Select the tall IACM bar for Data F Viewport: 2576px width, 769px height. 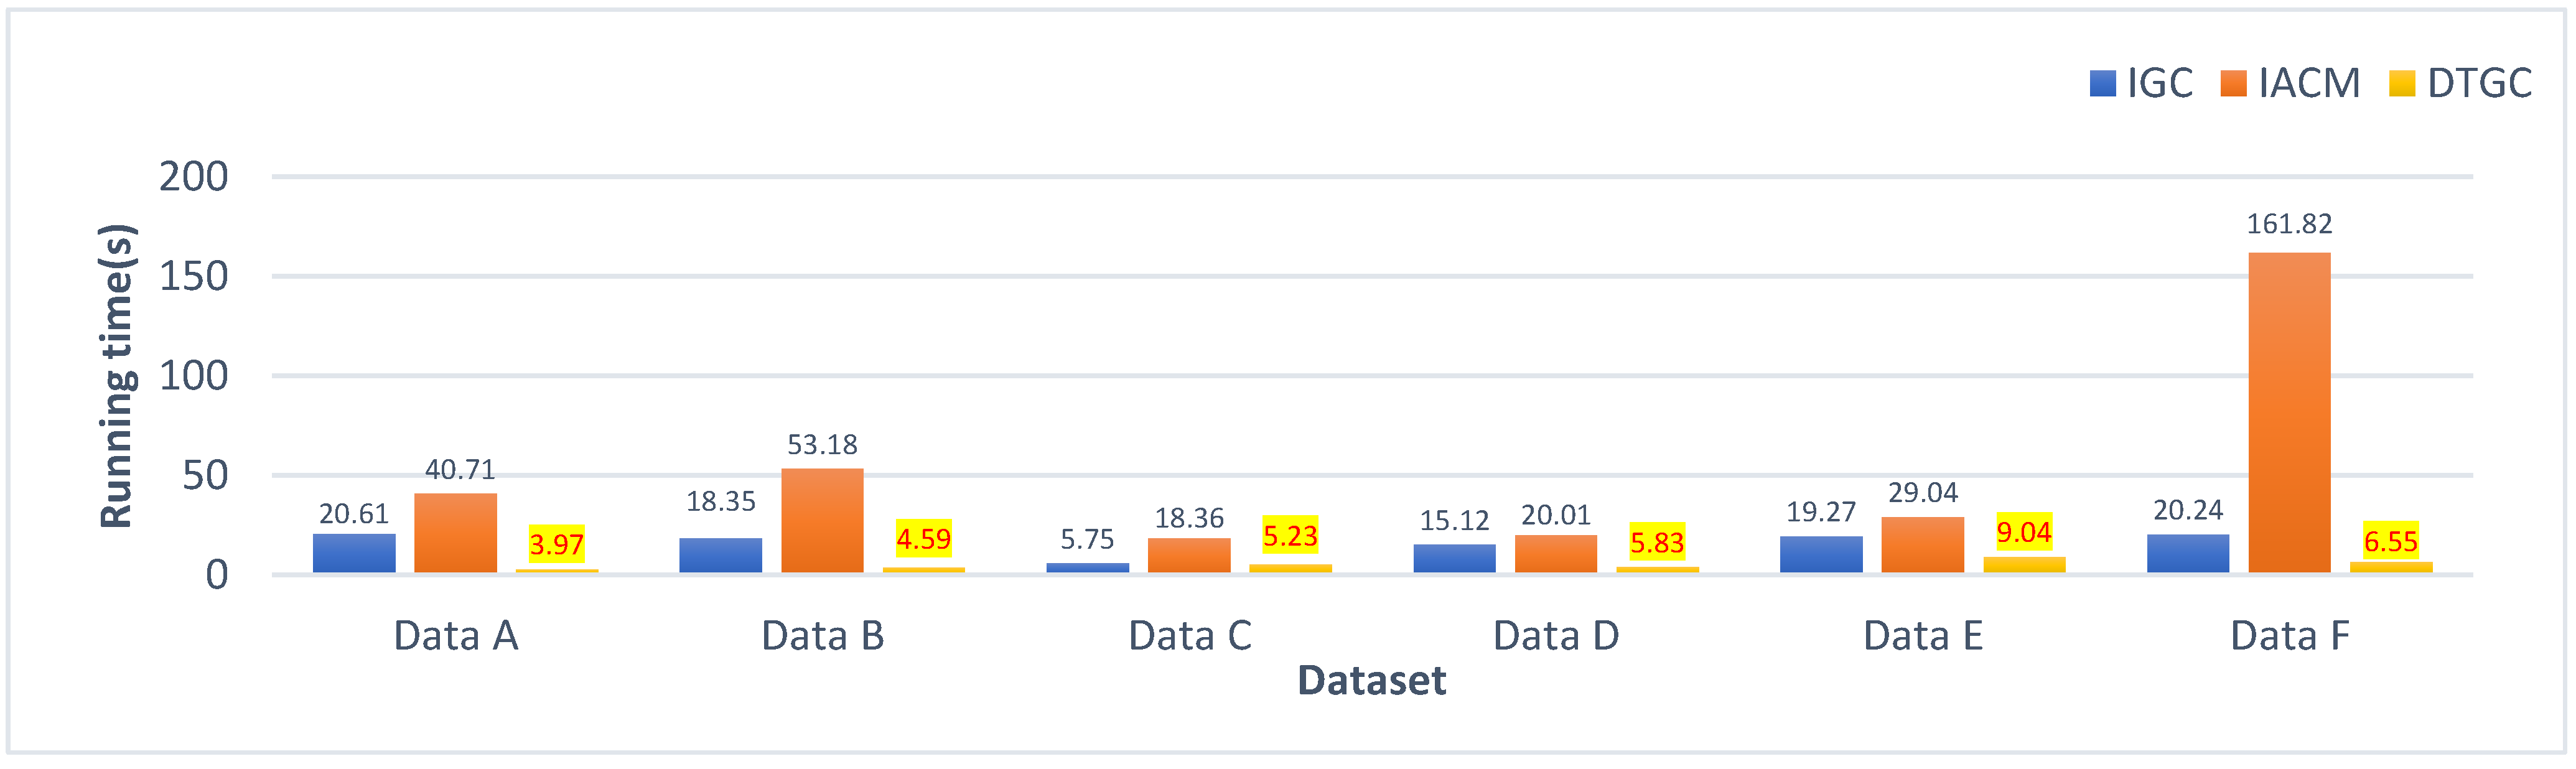click(2289, 412)
